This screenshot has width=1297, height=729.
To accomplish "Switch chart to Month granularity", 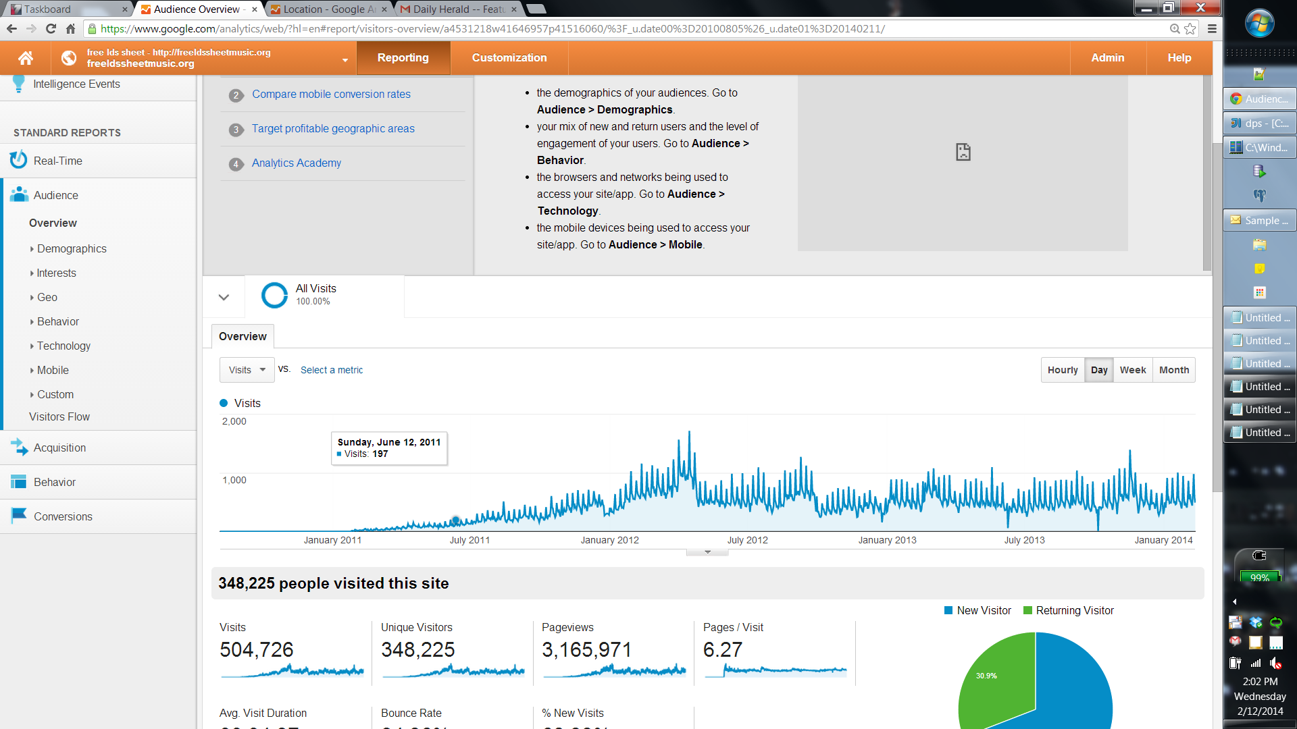I will pyautogui.click(x=1174, y=370).
